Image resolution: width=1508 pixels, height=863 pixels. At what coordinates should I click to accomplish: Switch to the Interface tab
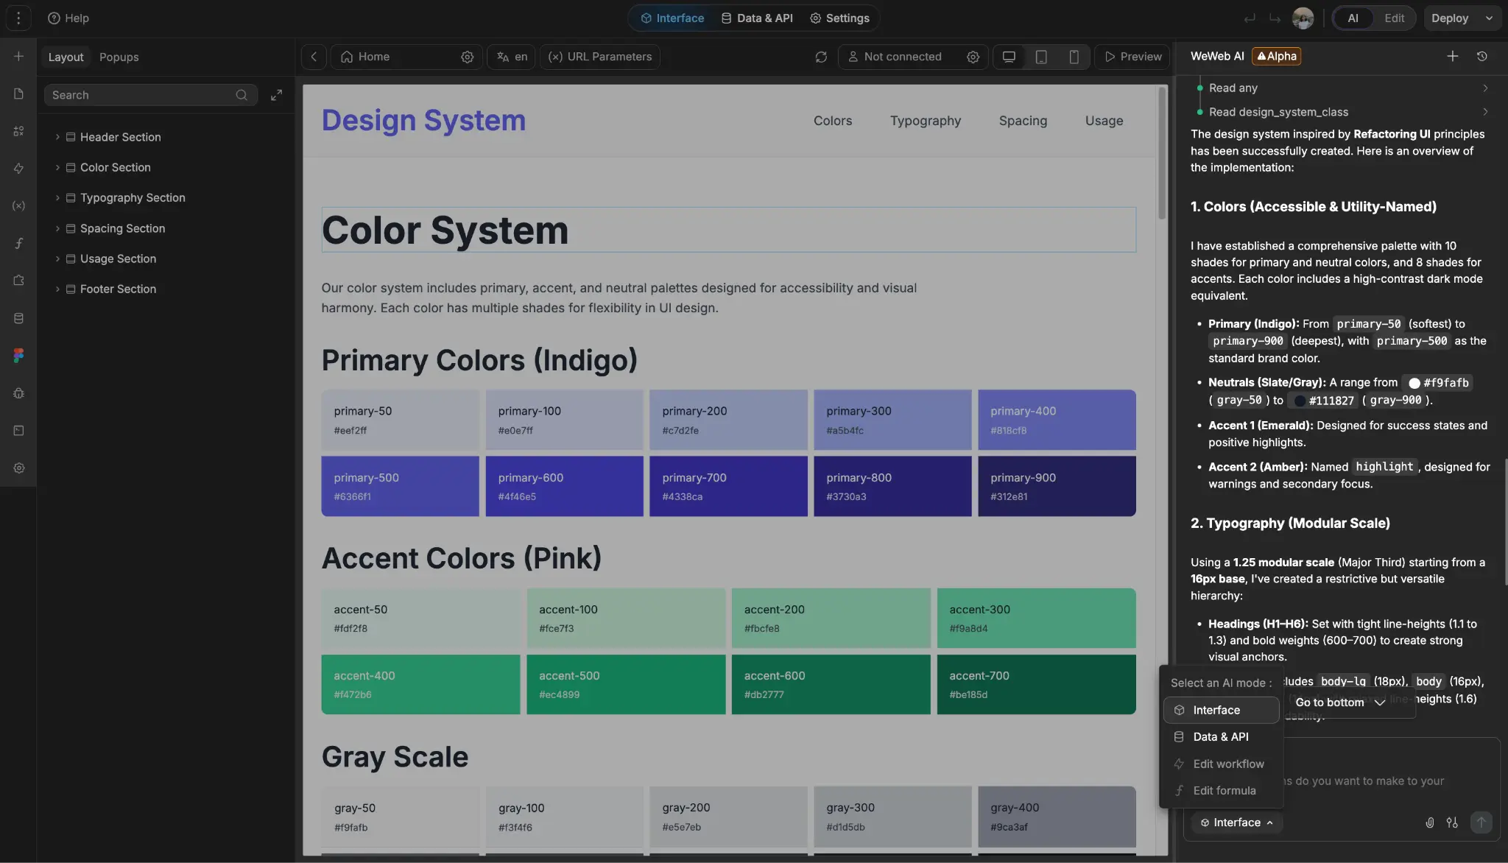[672, 18]
